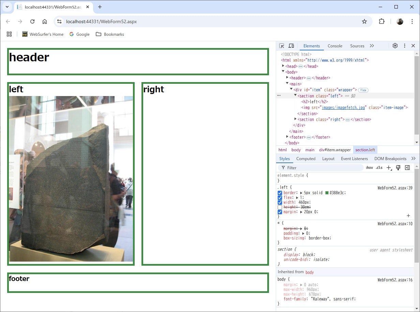Toggle the device emulation toolbar
Image resolution: width=420 pixels, height=312 pixels.
click(x=291, y=45)
